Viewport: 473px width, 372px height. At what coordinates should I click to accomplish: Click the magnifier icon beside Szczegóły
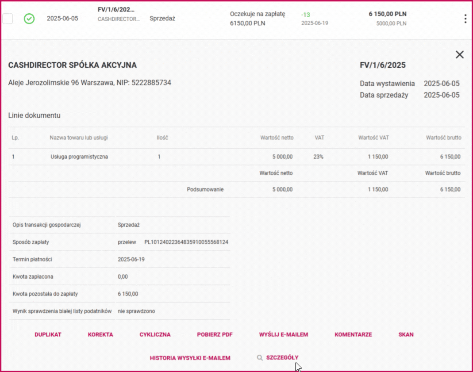(259, 357)
